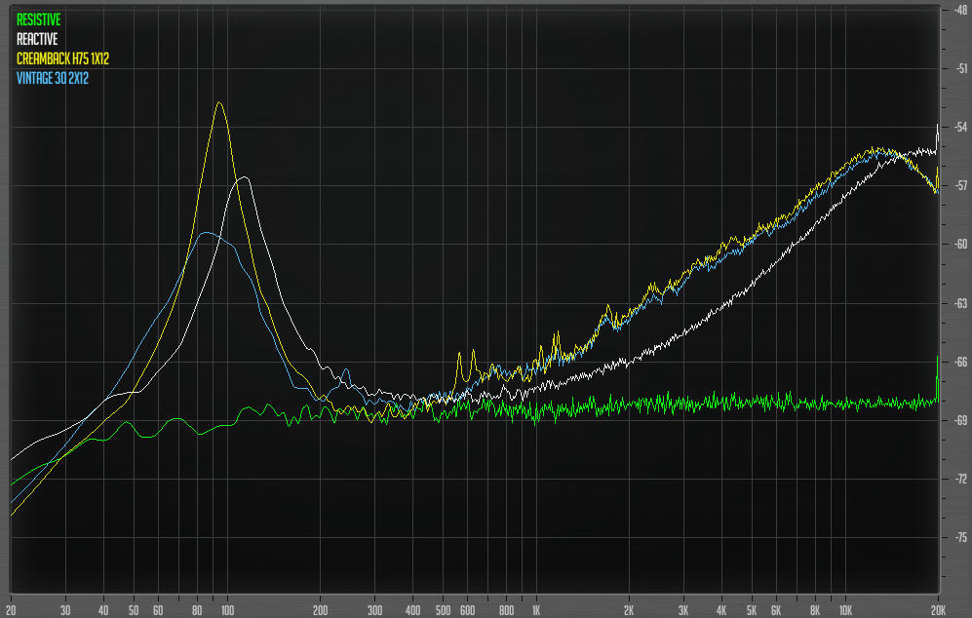Click the blue Vintage 30 curve peak
Viewport: 972px width, 618px height.
206,233
